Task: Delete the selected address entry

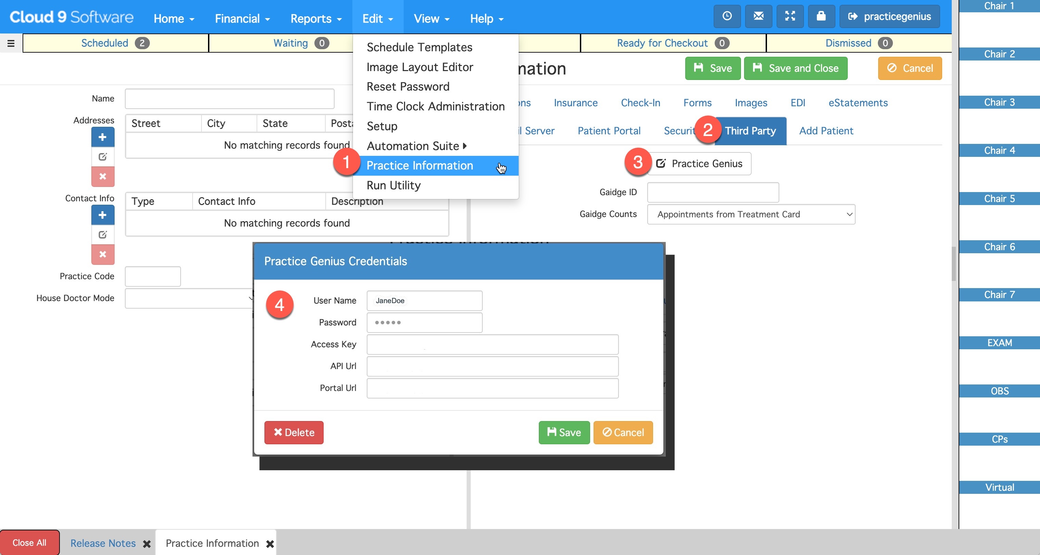Action: [103, 177]
